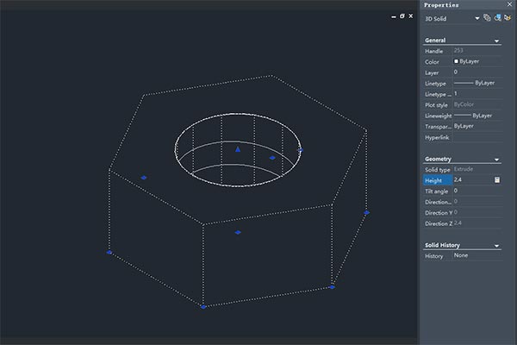Image resolution: width=517 pixels, height=345 pixels.
Task: Collapse the General section
Action: (x=496, y=41)
